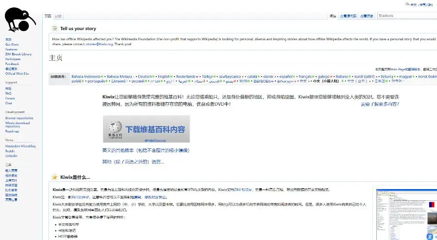This screenshot has width=437, height=240.
Task: Open Roadmap under Development
Action: [12, 131]
